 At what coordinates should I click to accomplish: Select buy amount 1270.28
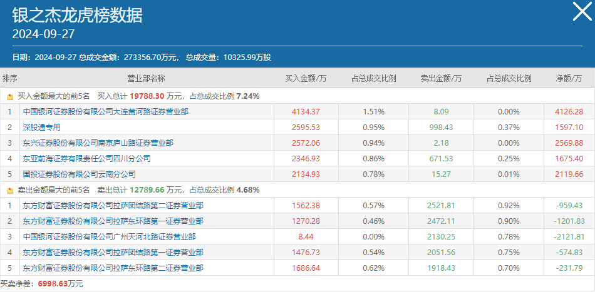coord(306,221)
